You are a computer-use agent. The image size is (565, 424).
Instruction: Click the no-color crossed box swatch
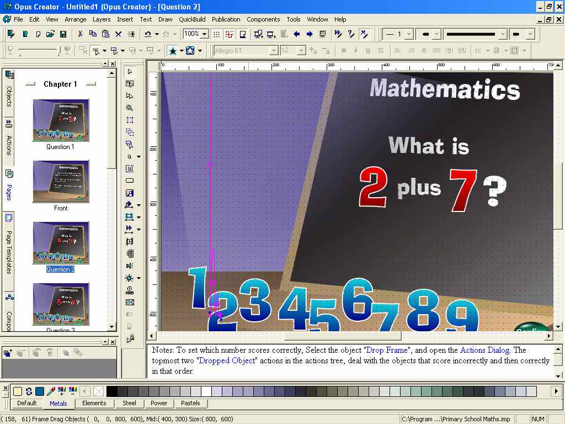[98, 391]
